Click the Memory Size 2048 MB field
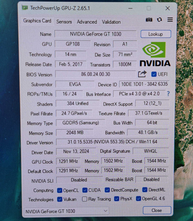Viewport: 193px width, 221px height. pyautogui.click(x=75, y=133)
